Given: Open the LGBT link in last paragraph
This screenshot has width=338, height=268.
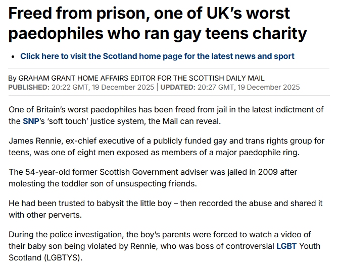Looking at the screenshot, I should pyautogui.click(x=286, y=246).
